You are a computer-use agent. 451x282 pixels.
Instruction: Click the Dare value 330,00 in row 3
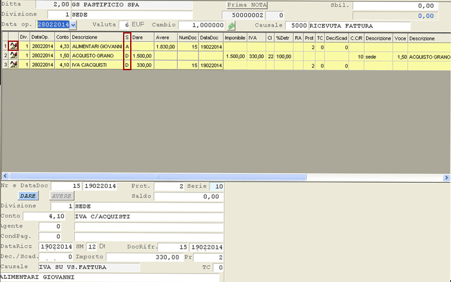pyautogui.click(x=142, y=65)
